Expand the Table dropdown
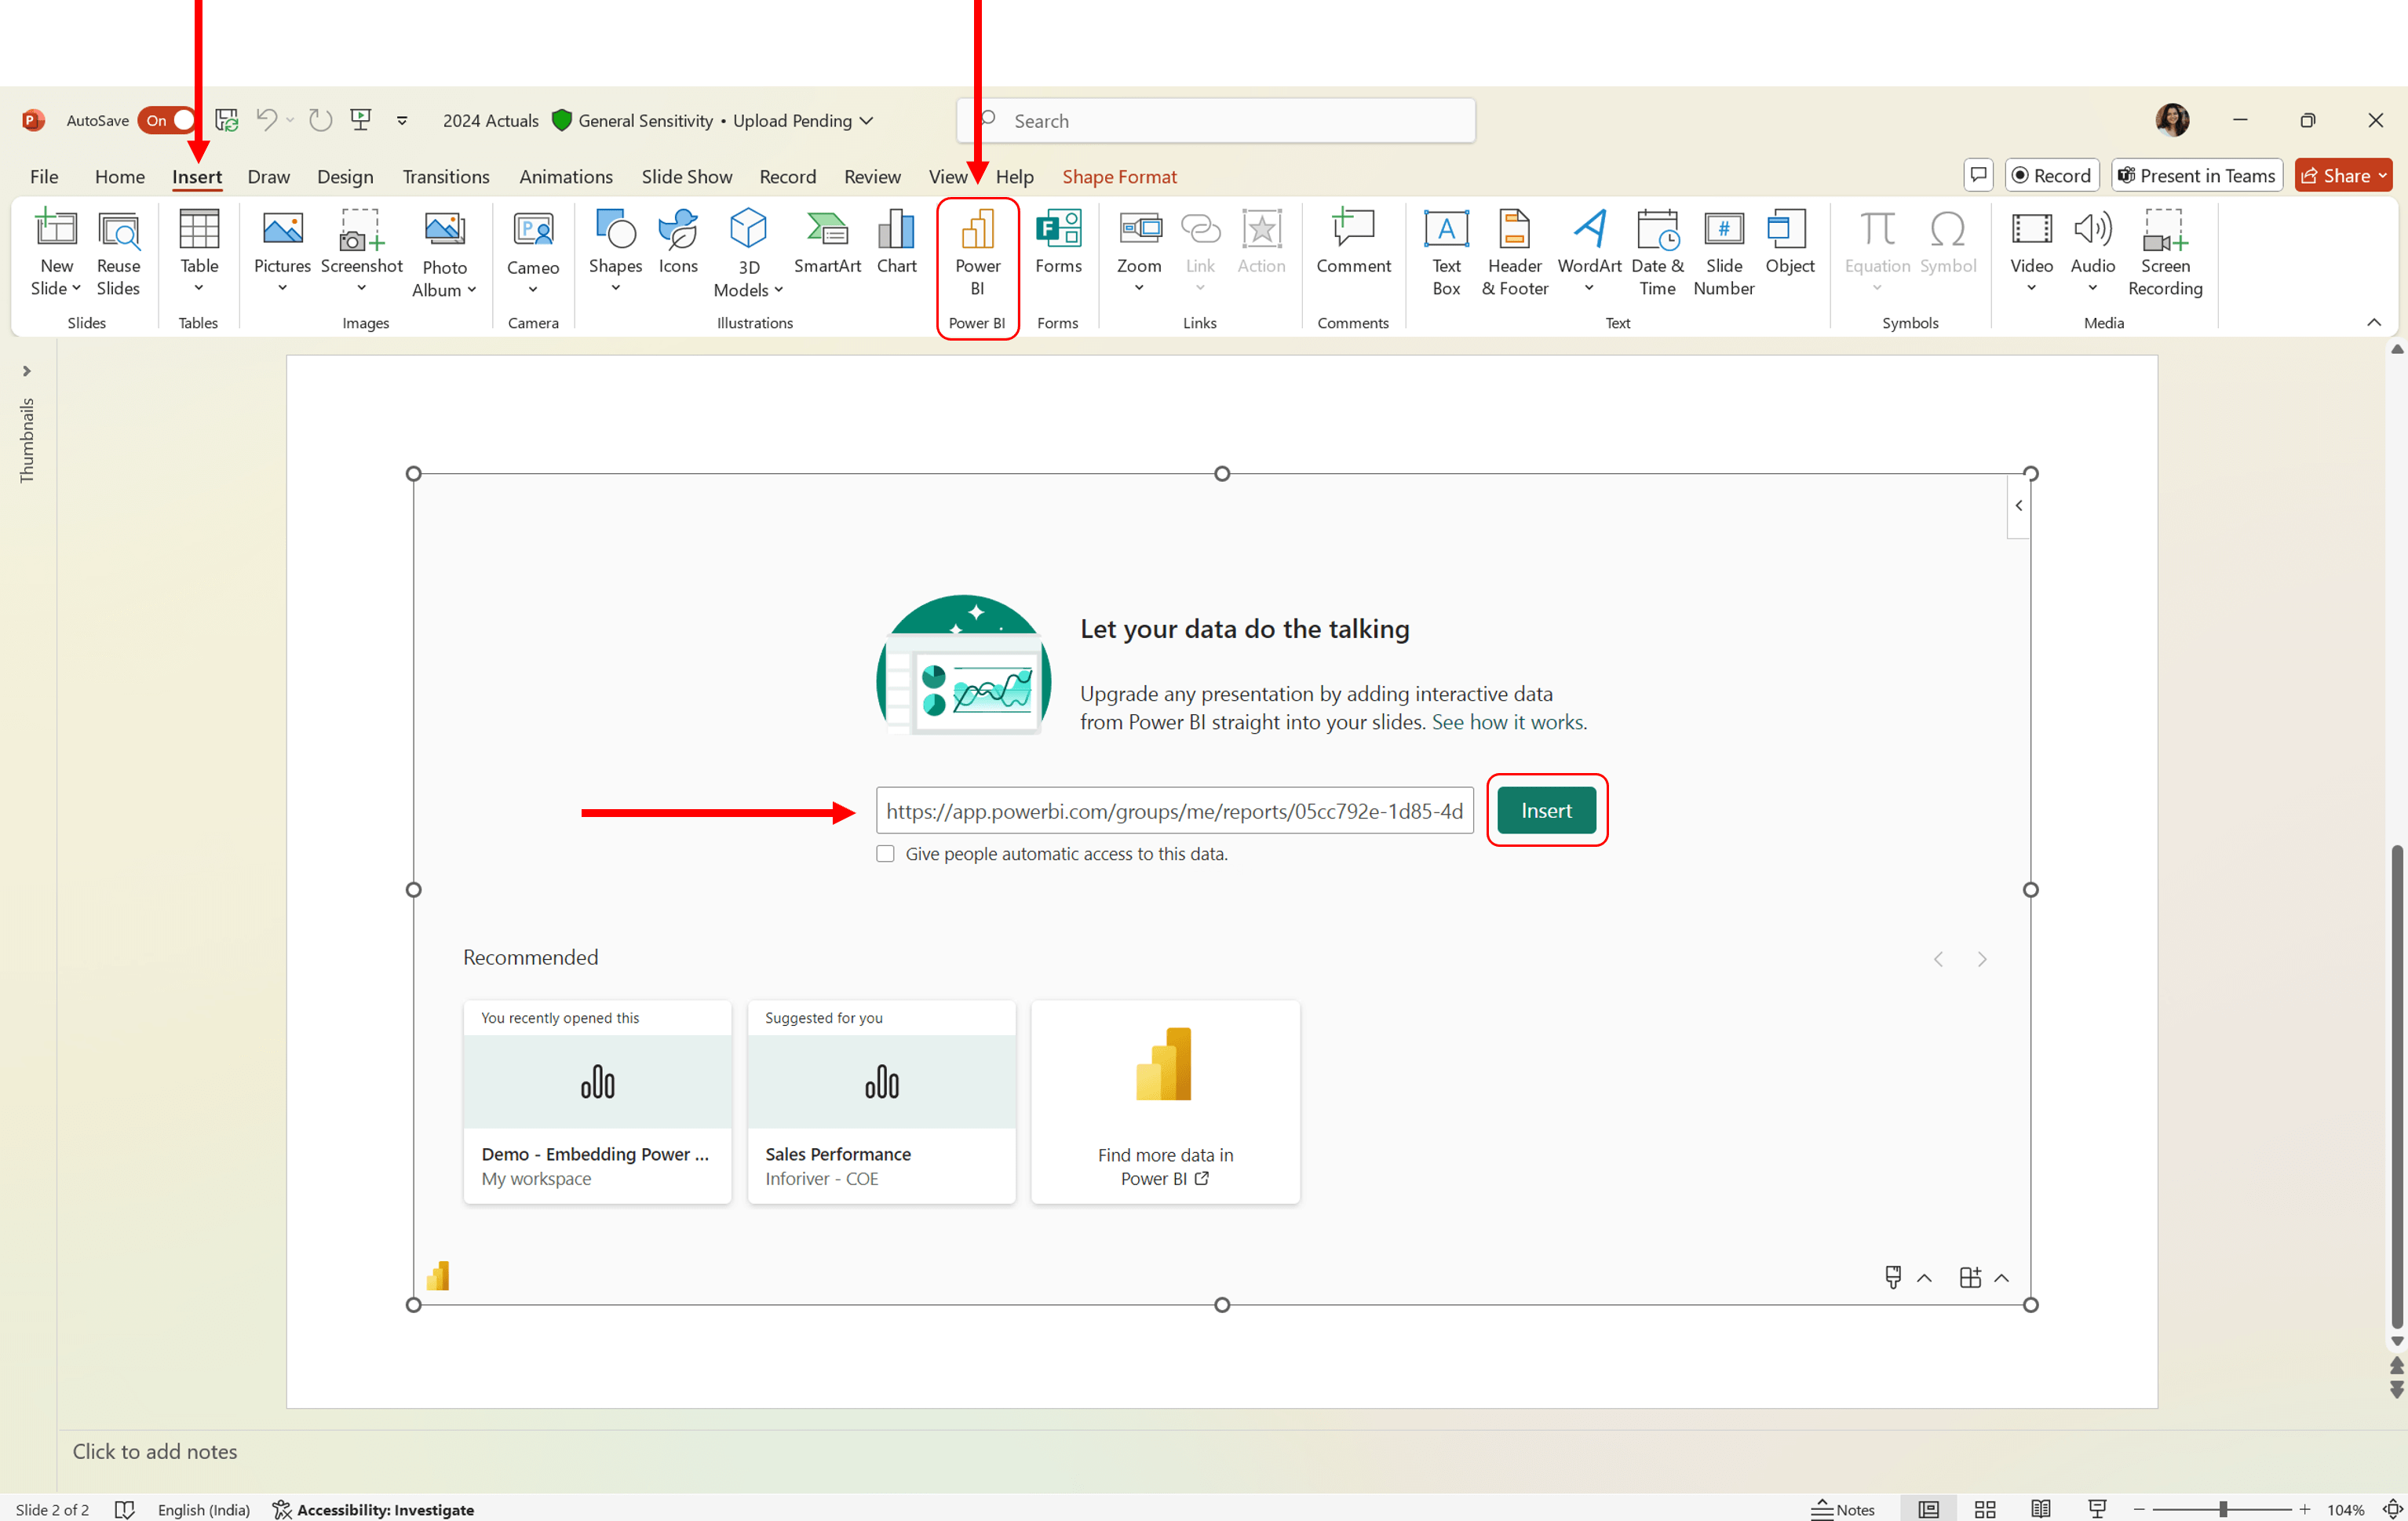 (x=199, y=288)
